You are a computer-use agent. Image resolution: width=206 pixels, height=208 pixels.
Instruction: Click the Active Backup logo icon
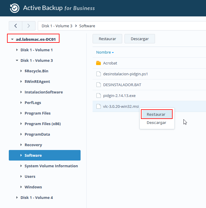click(14, 8)
